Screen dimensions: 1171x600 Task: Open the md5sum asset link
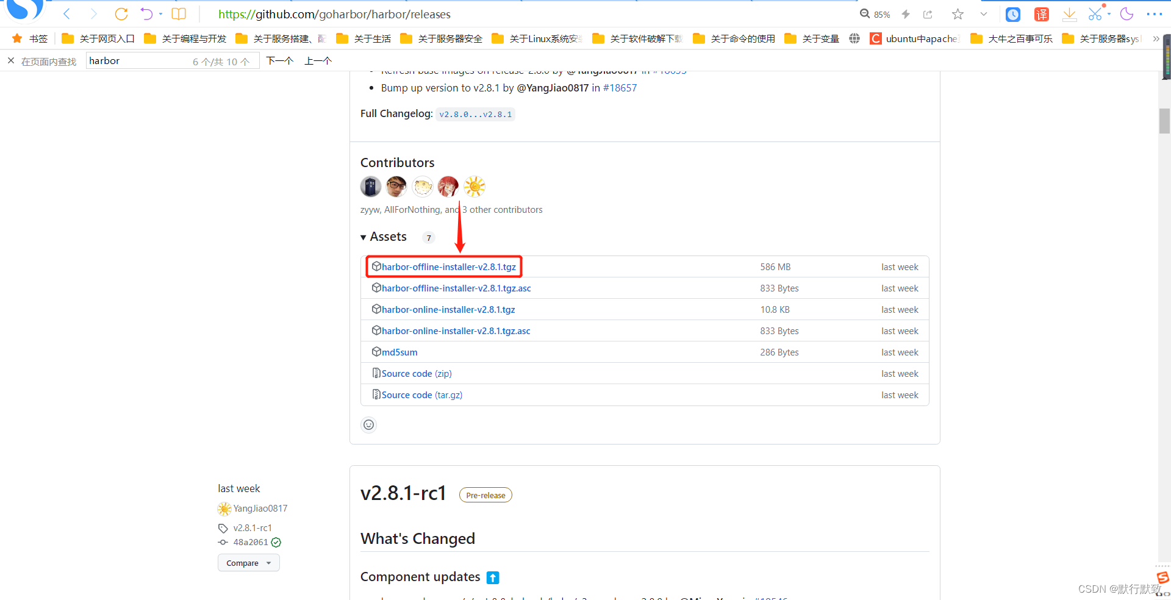(399, 352)
